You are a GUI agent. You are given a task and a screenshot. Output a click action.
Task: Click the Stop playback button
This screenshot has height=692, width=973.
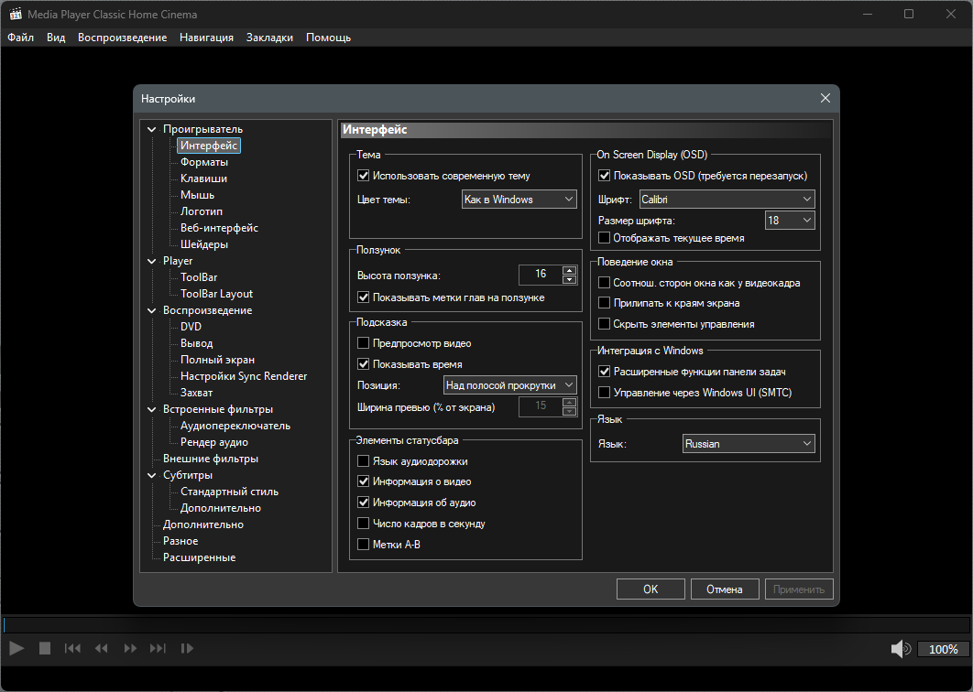45,648
